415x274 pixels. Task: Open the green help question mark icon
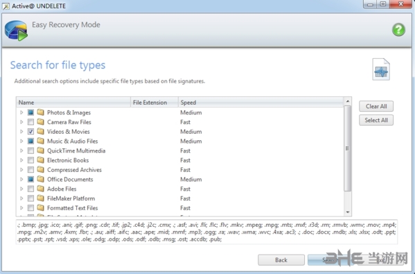(398, 29)
